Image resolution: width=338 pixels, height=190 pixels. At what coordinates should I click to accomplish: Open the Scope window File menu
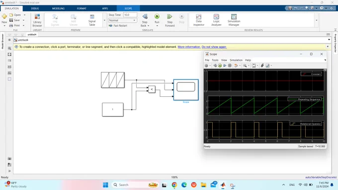[207, 60]
